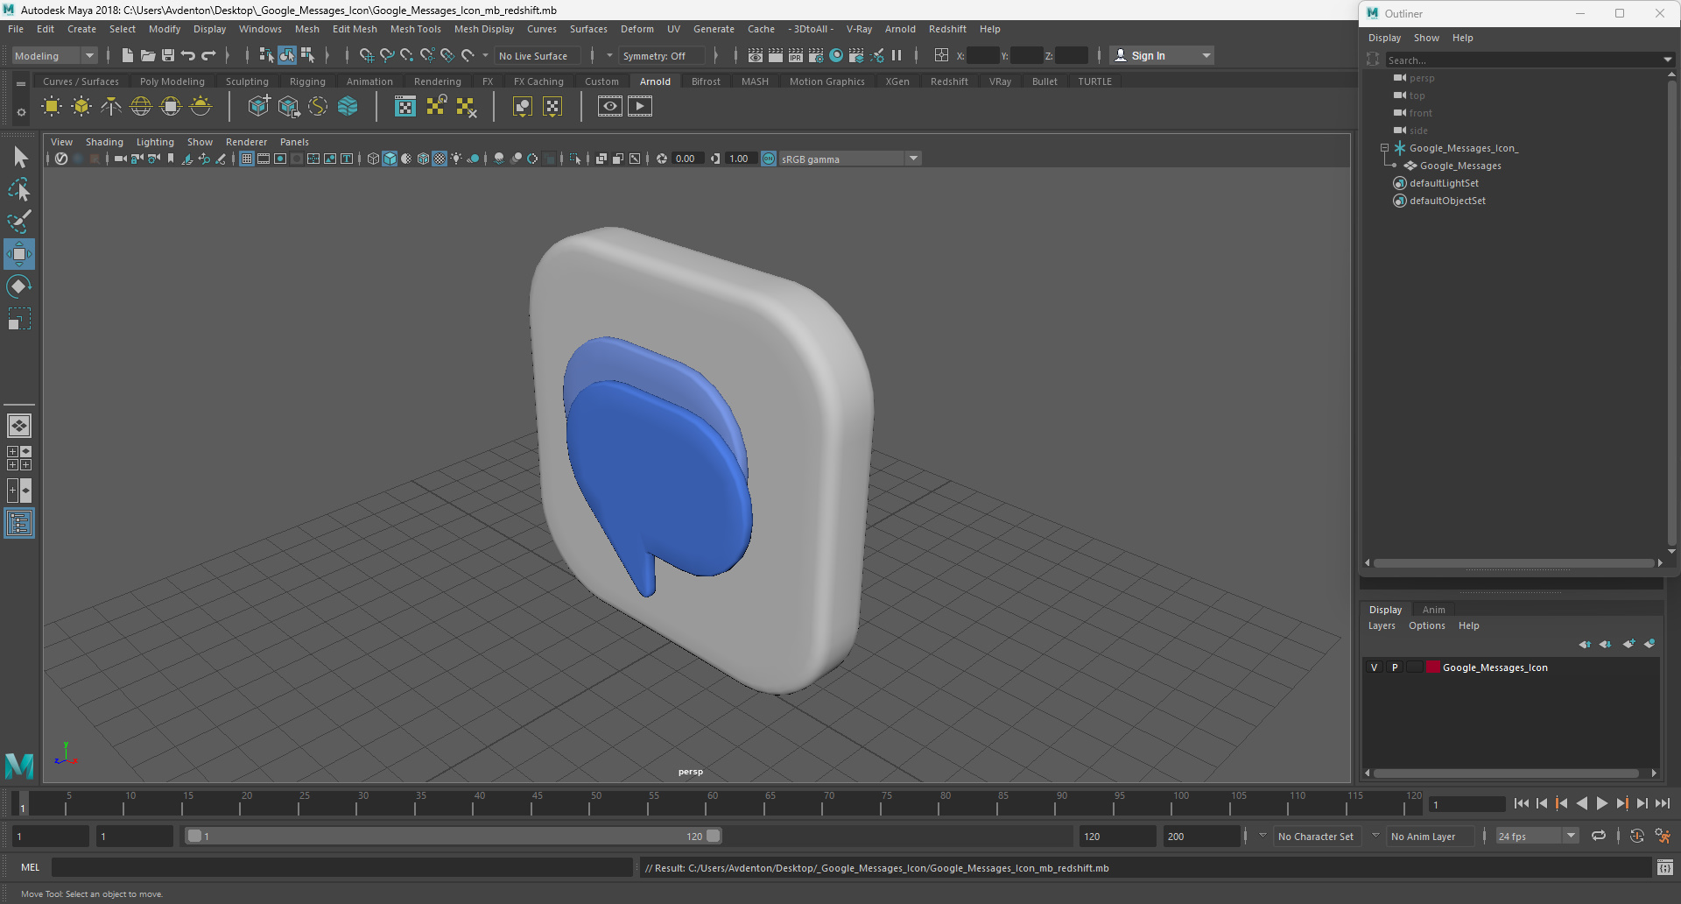The height and width of the screenshot is (904, 1681).
Task: Activate the Select tool arrow
Action: click(19, 158)
